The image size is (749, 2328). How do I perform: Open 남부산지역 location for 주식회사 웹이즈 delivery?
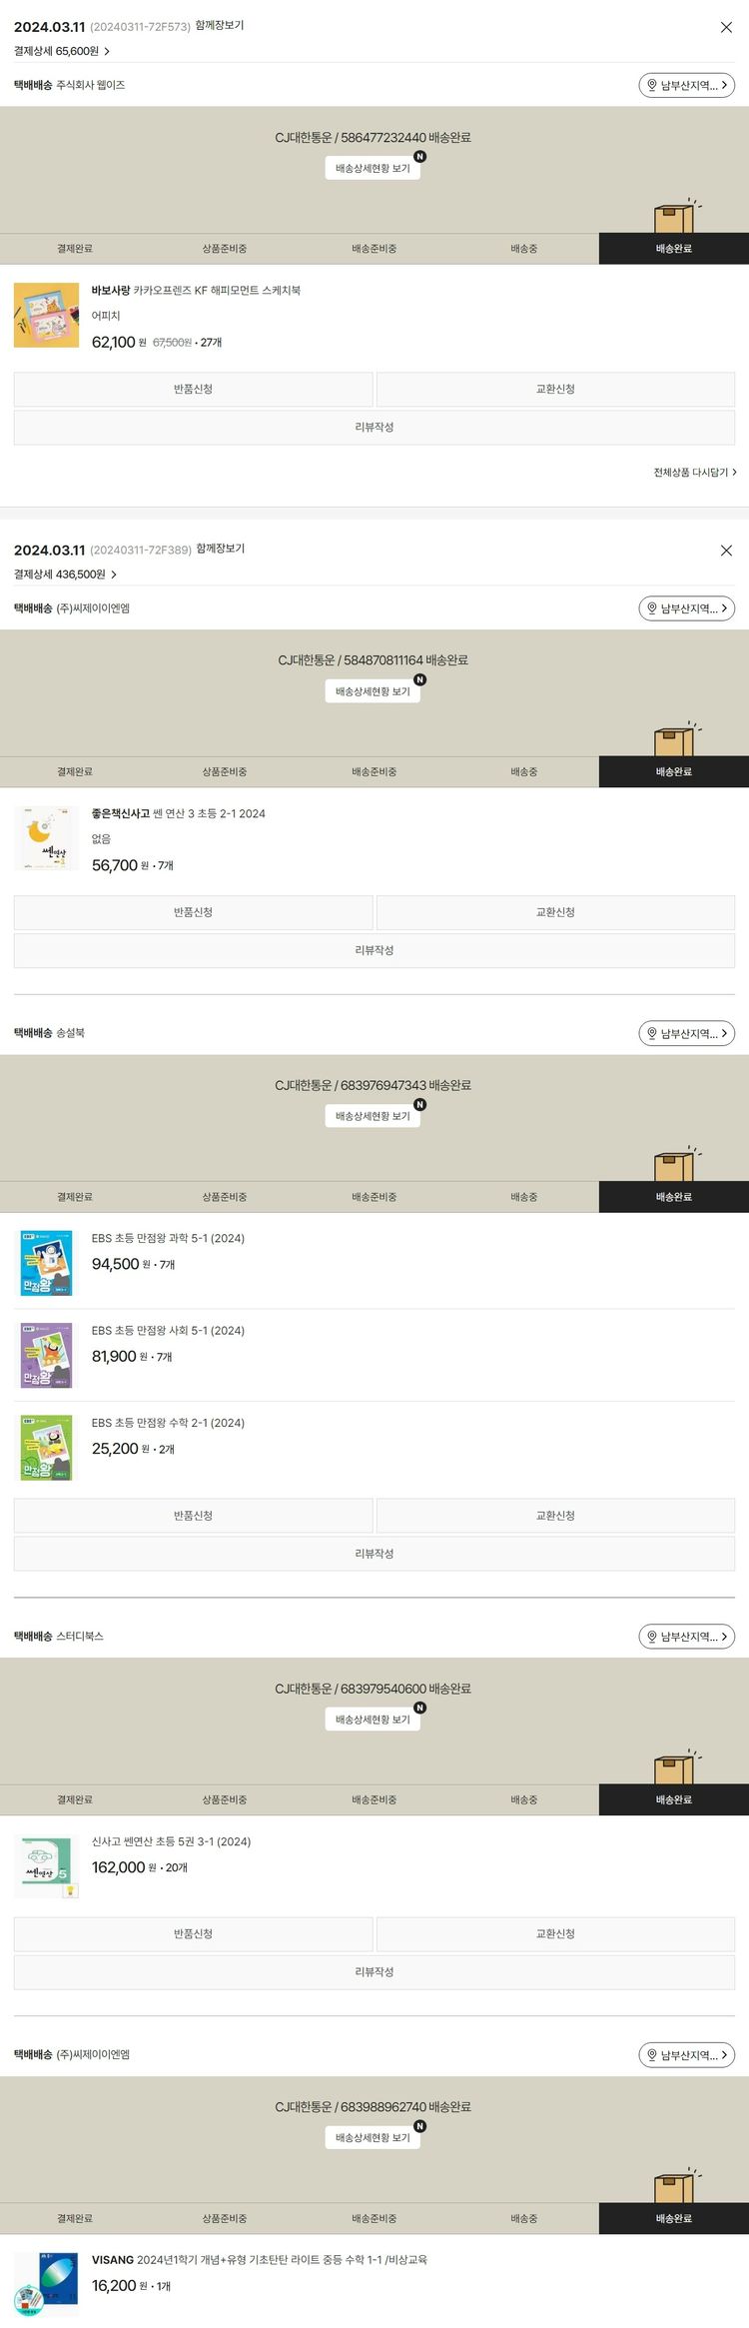click(x=686, y=86)
